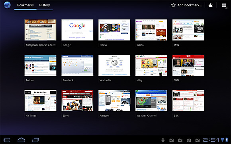The image size is (231, 144).
Task: Tap the Android back navigation icon
Action: tap(7, 140)
